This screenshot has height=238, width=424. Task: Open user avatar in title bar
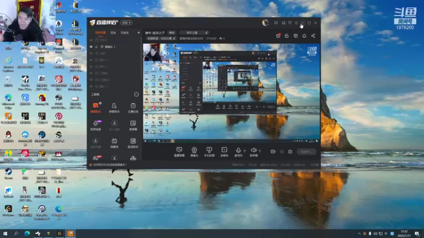(266, 23)
